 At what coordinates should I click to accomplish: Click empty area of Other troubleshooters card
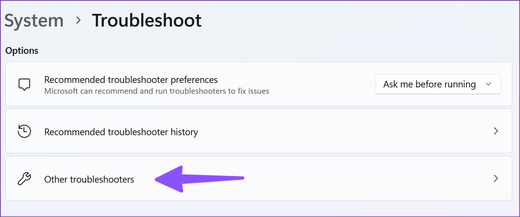[x=356, y=179]
